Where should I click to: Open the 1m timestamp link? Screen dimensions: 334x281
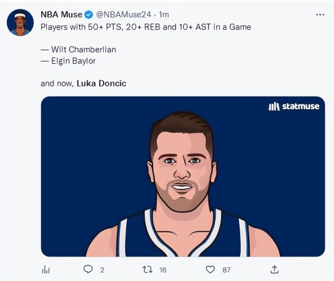pos(163,15)
